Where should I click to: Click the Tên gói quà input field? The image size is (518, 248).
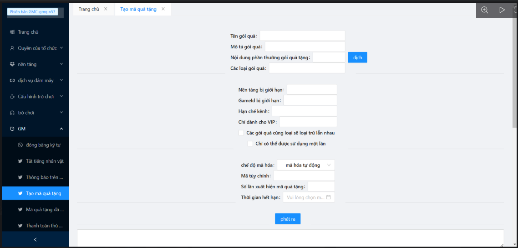[302, 36]
